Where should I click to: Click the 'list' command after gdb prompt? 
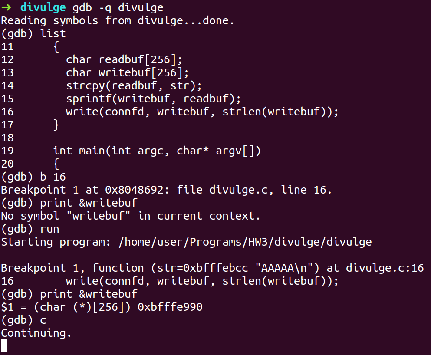(53, 33)
